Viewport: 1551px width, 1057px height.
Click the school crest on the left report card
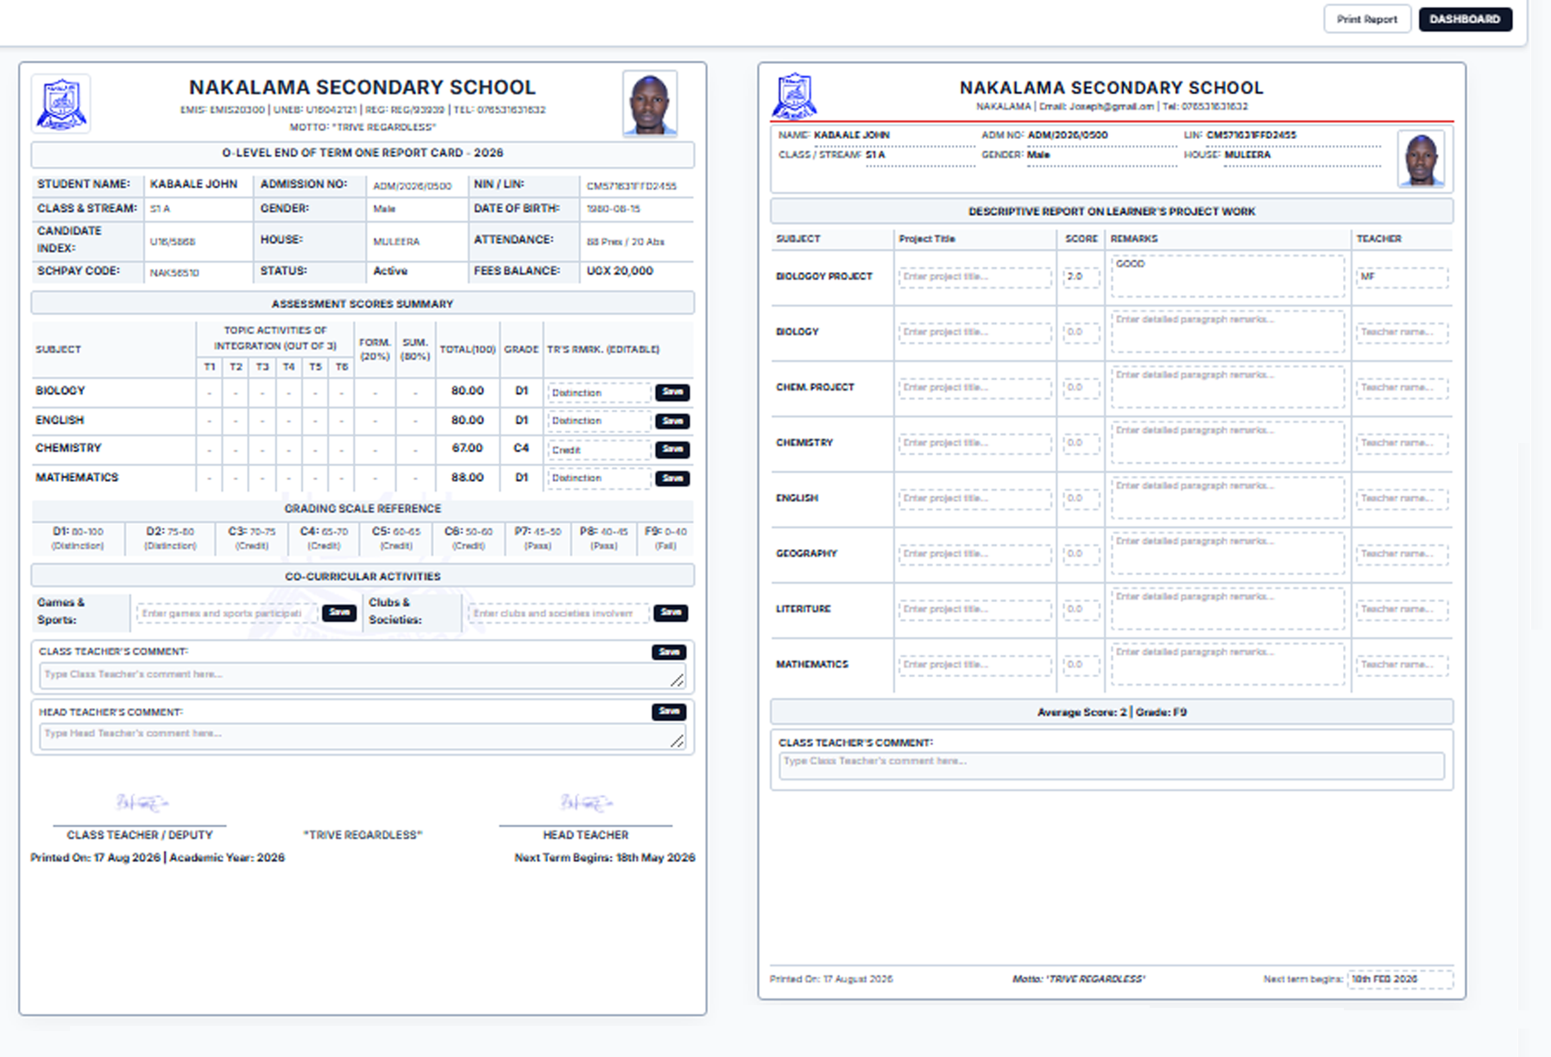click(61, 104)
